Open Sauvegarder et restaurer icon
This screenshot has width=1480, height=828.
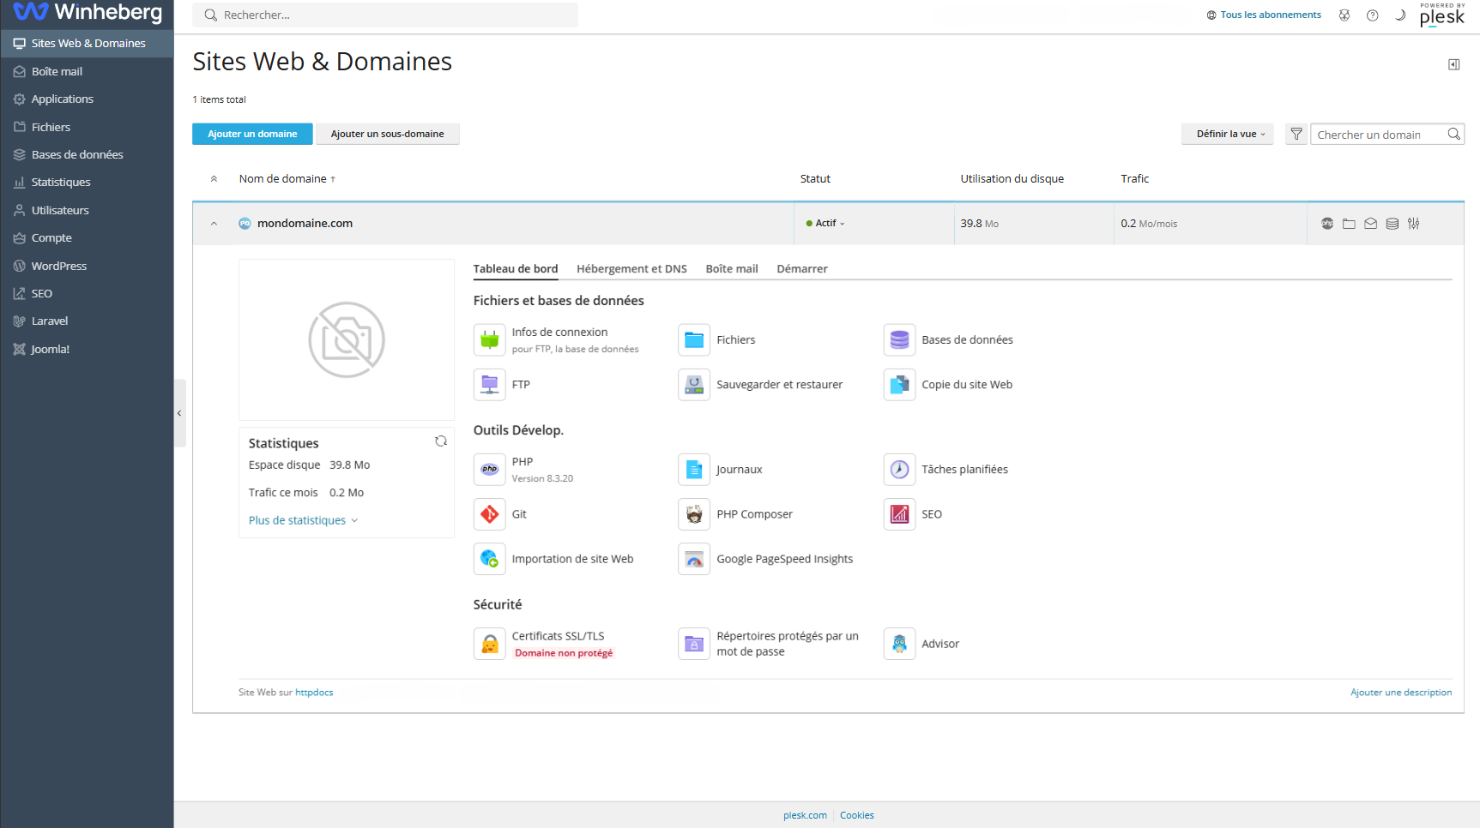pyautogui.click(x=694, y=385)
